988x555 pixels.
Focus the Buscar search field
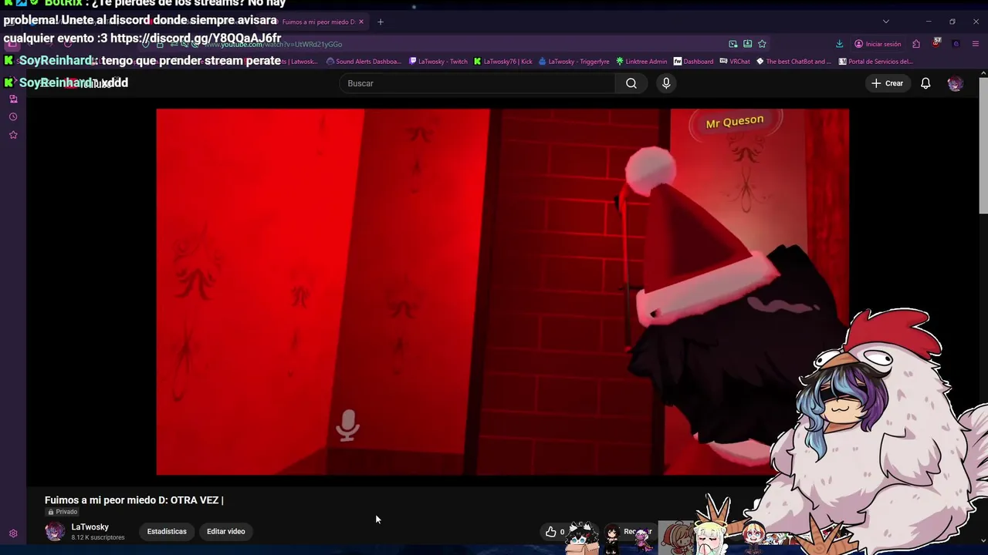coord(477,83)
